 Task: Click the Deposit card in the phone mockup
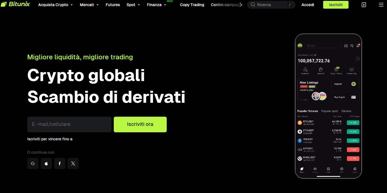(x=345, y=84)
